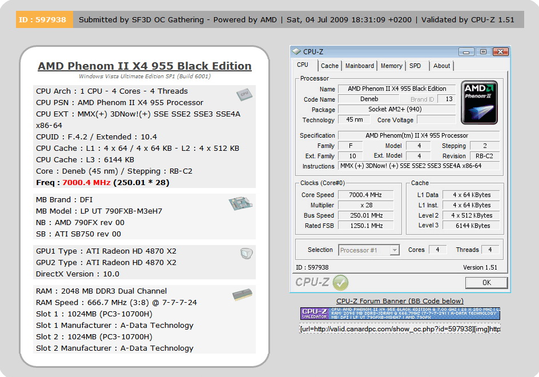Click the Cores count field
Image resolution: width=539 pixels, height=377 pixels.
click(x=437, y=250)
